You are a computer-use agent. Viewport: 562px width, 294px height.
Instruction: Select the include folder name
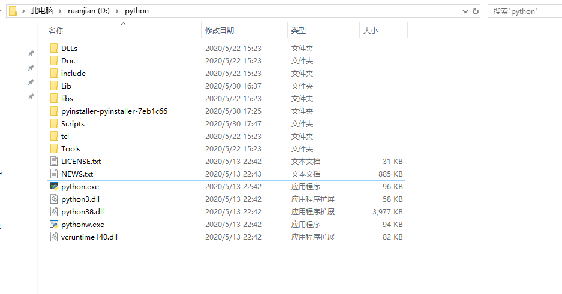(x=74, y=73)
